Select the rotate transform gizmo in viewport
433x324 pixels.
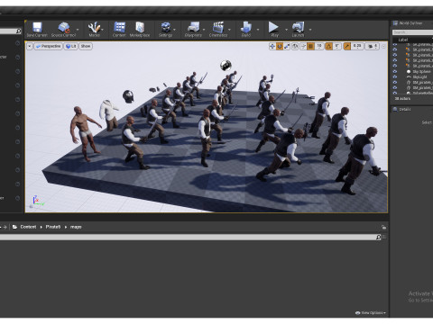[280, 46]
